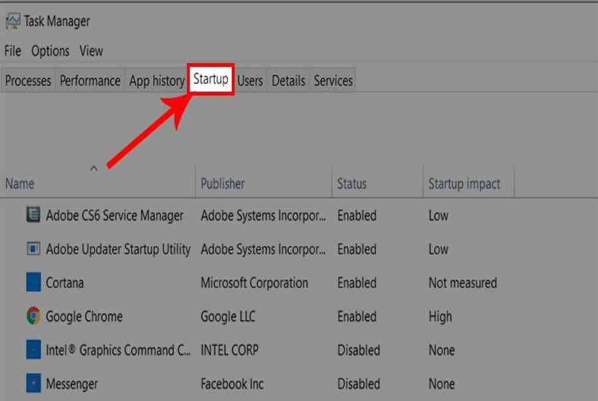Click the Intel Graphics Command Center icon

tap(33, 350)
